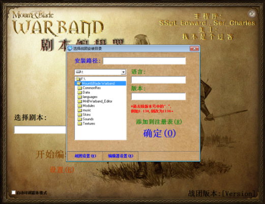Click the 语言 input field

158,80
